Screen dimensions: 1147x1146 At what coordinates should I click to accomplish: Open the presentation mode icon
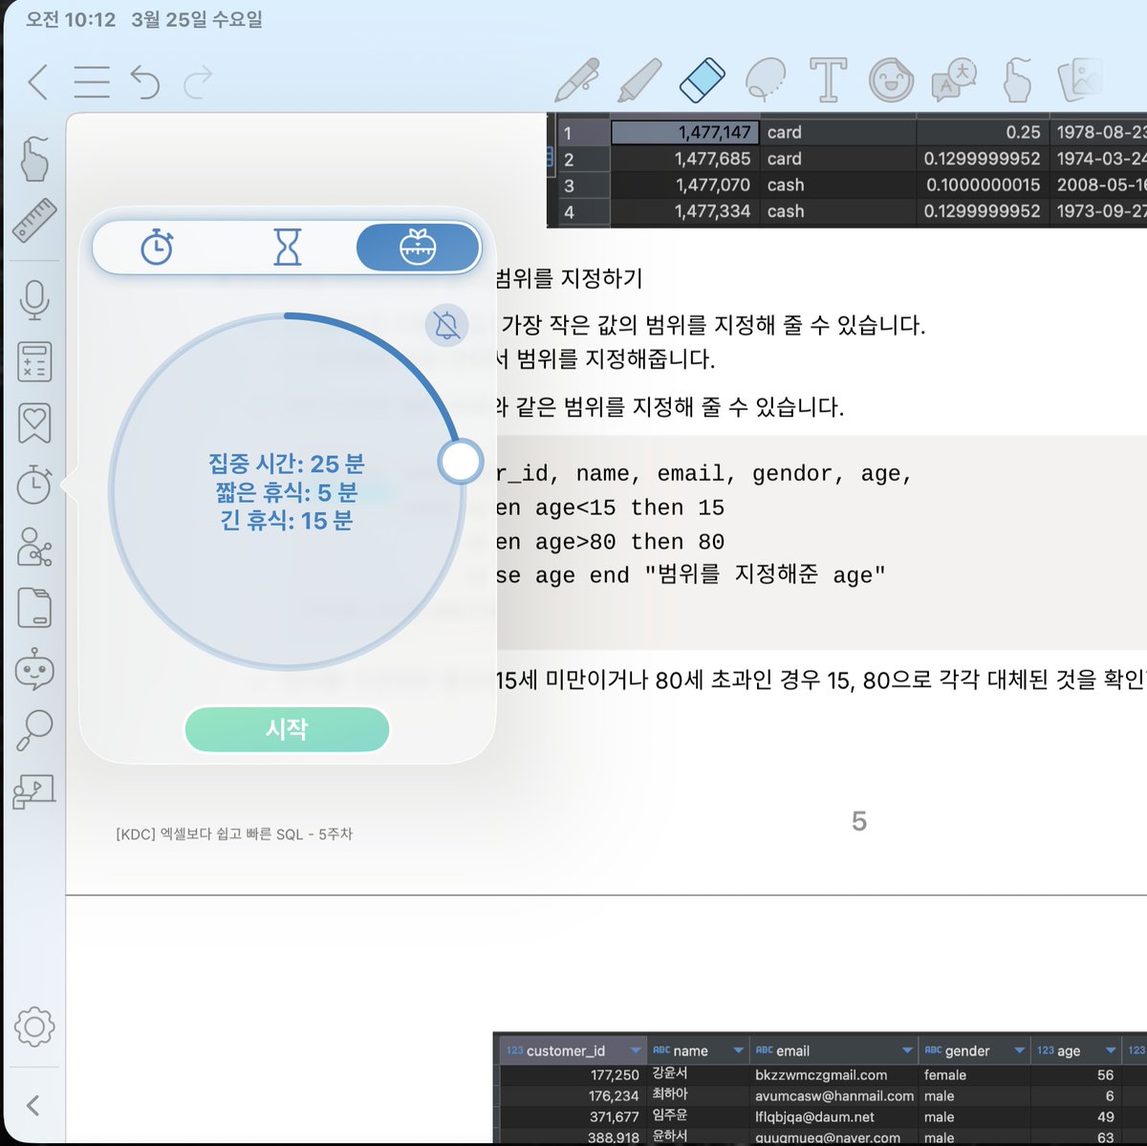point(34,792)
